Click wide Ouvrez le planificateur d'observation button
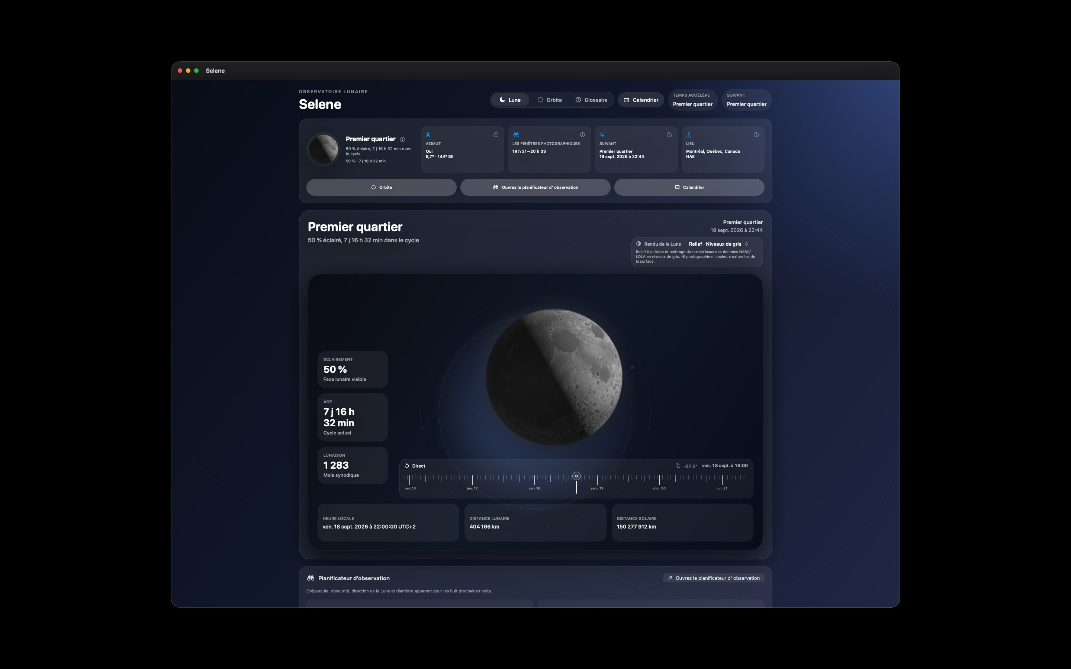 (x=535, y=187)
